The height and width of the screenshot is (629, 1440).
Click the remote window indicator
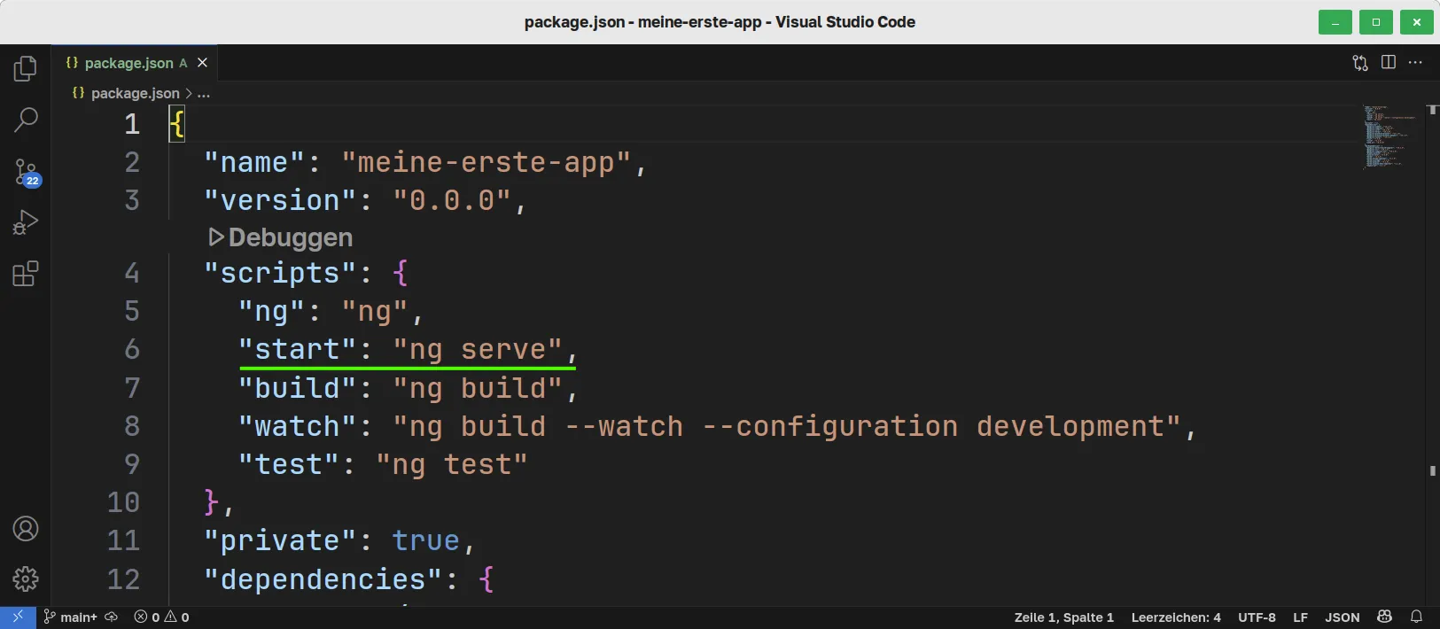(18, 617)
